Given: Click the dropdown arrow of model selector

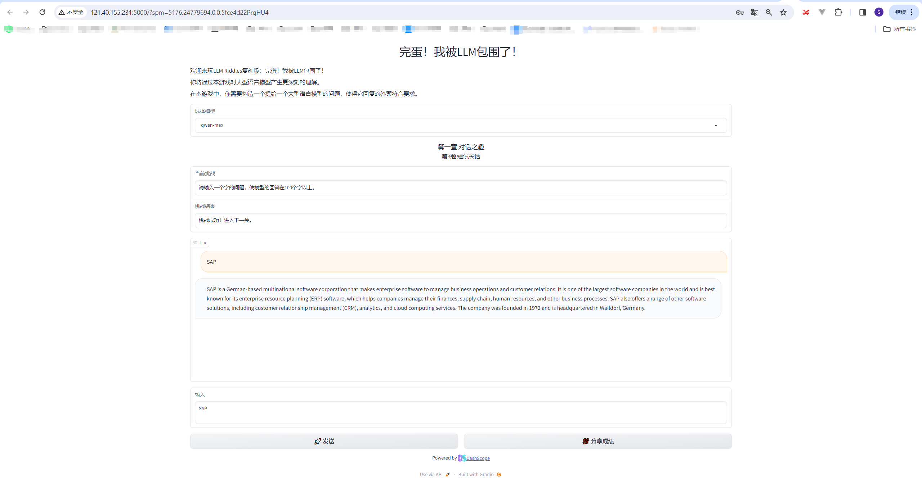Looking at the screenshot, I should tap(716, 126).
